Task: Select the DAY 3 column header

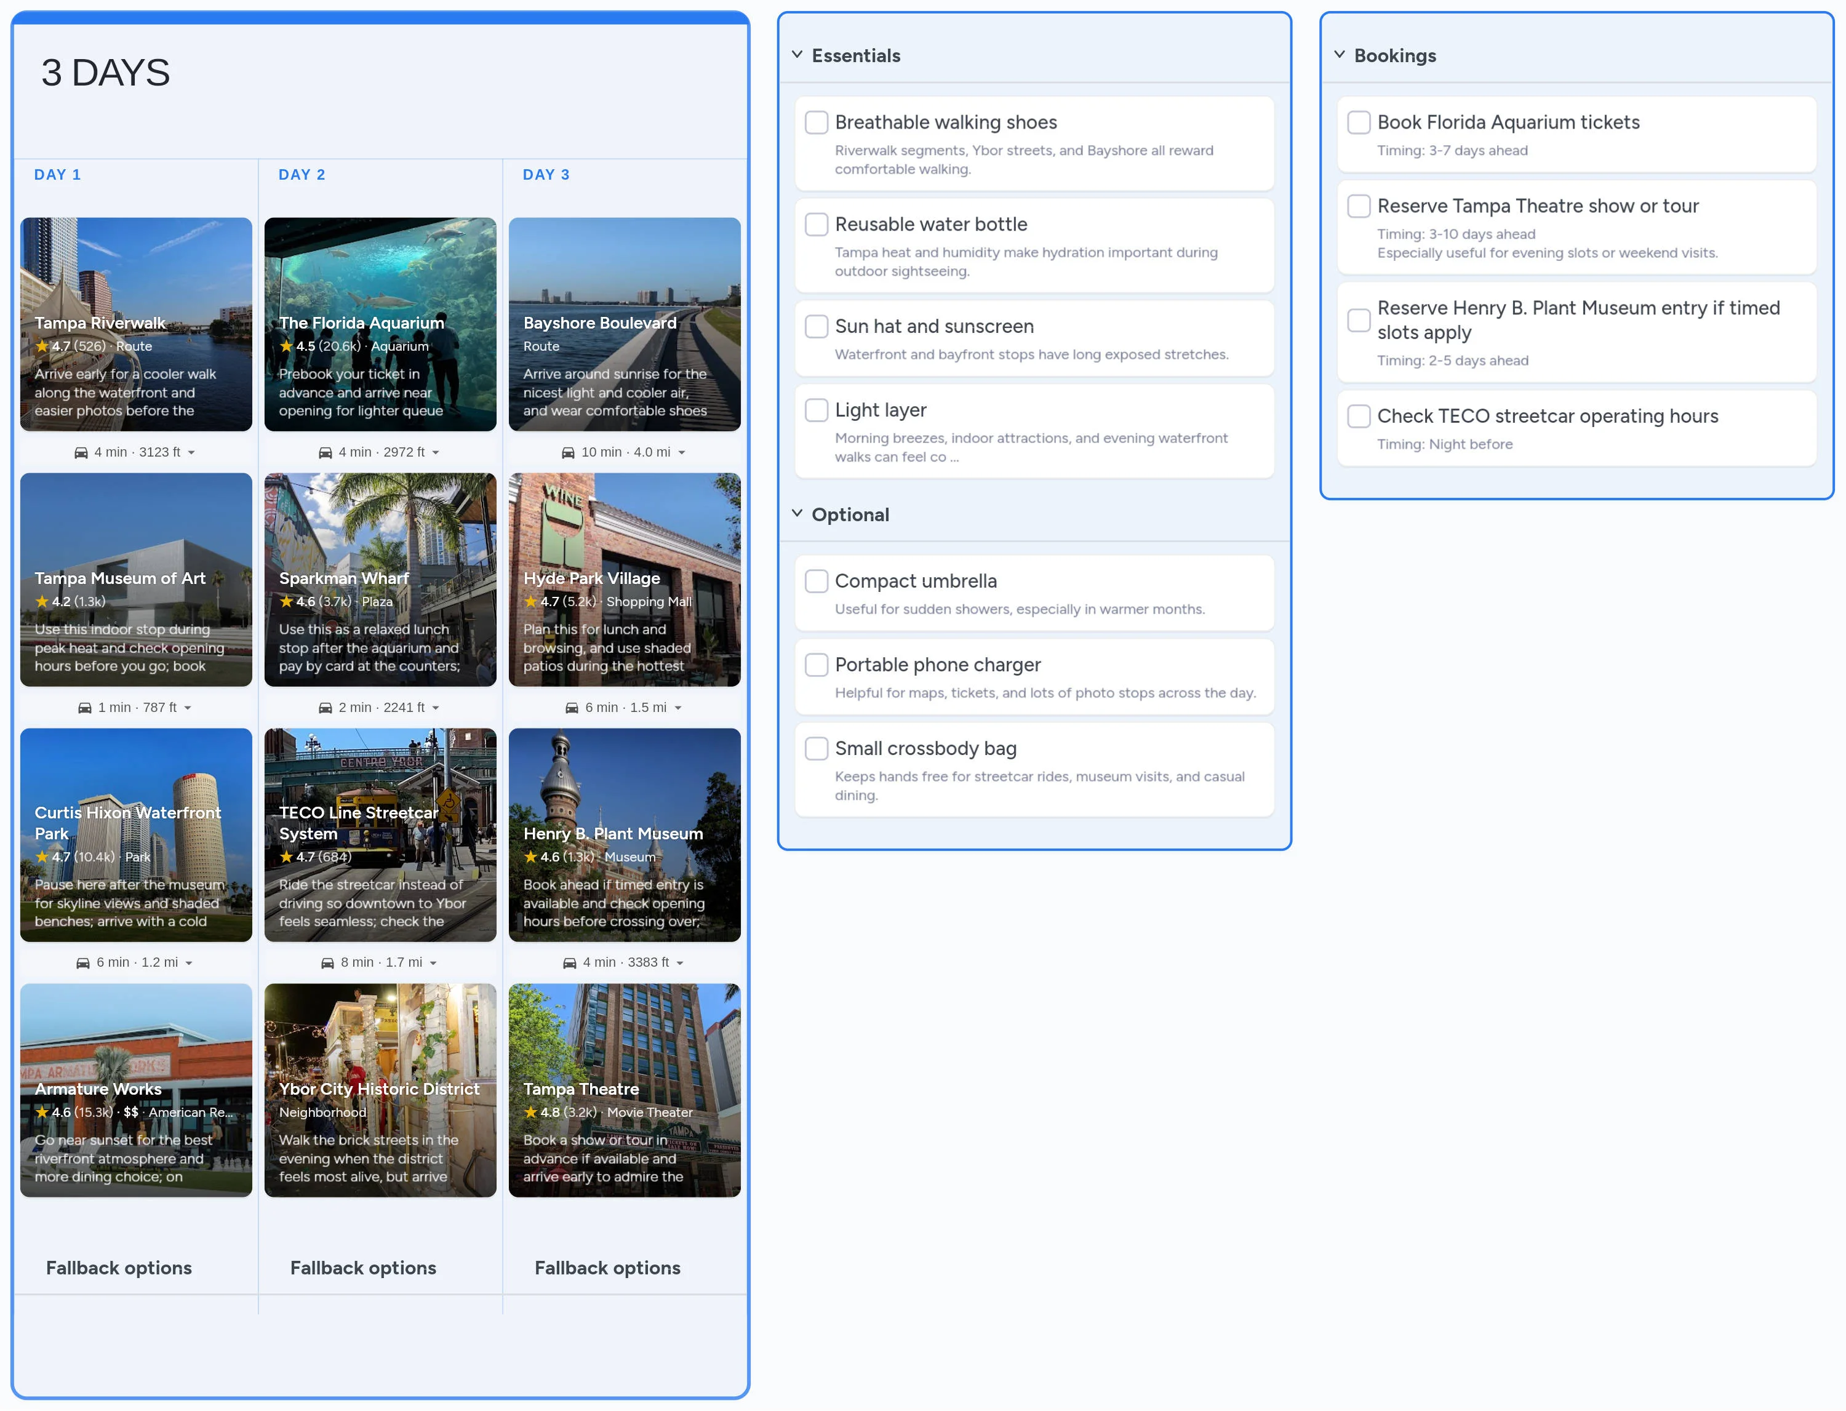Action: [x=546, y=175]
